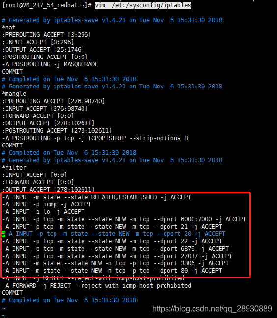The height and width of the screenshot is (318, 277).
Task: Click the rule with --dport 6000:7000
Action: 124,219
